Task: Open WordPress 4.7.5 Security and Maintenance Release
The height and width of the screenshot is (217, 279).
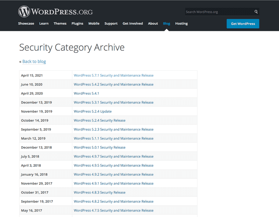Action: click(x=113, y=210)
